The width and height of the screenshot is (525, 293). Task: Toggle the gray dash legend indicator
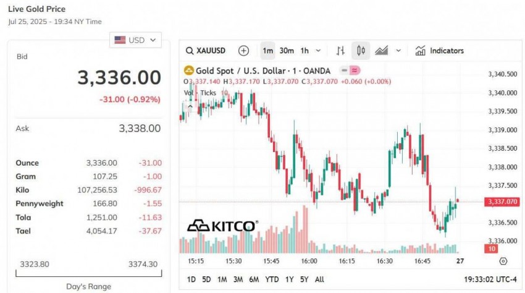point(343,70)
